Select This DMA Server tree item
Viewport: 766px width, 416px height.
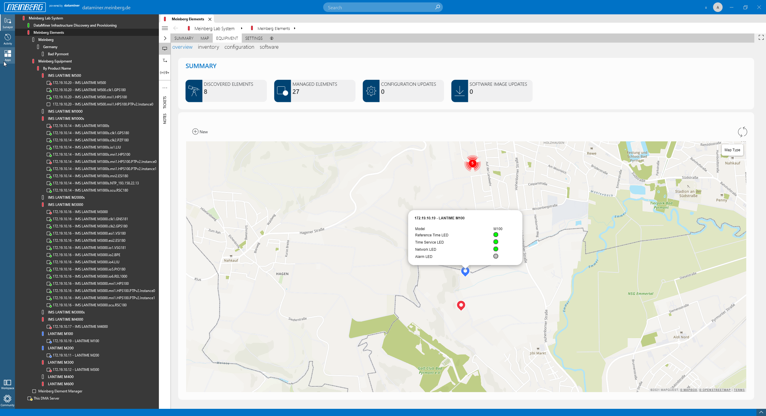pyautogui.click(x=46, y=398)
